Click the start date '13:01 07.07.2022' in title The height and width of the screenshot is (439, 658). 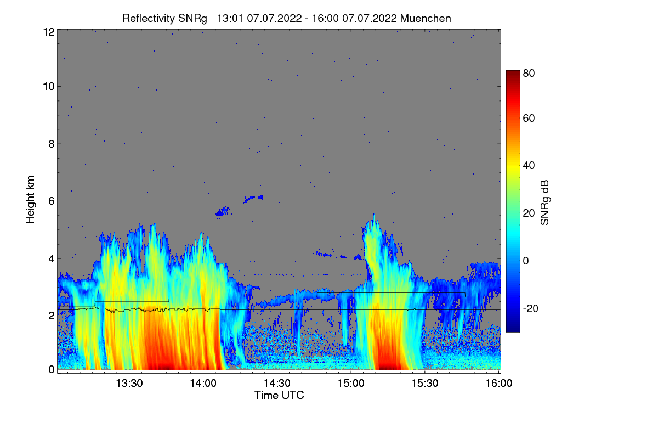[259, 18]
